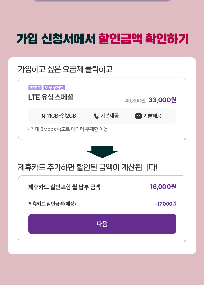Click the data transfer arrows icon
204x285 pixels.
pyautogui.click(x=43, y=116)
